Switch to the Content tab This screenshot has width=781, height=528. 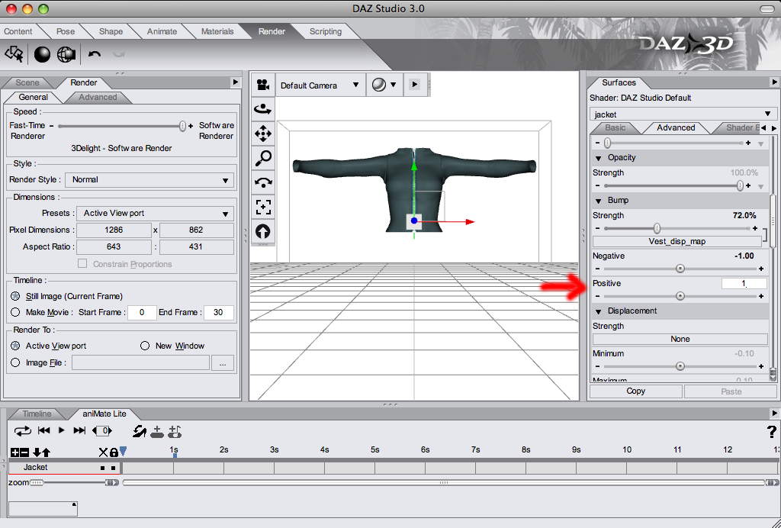pyautogui.click(x=18, y=31)
